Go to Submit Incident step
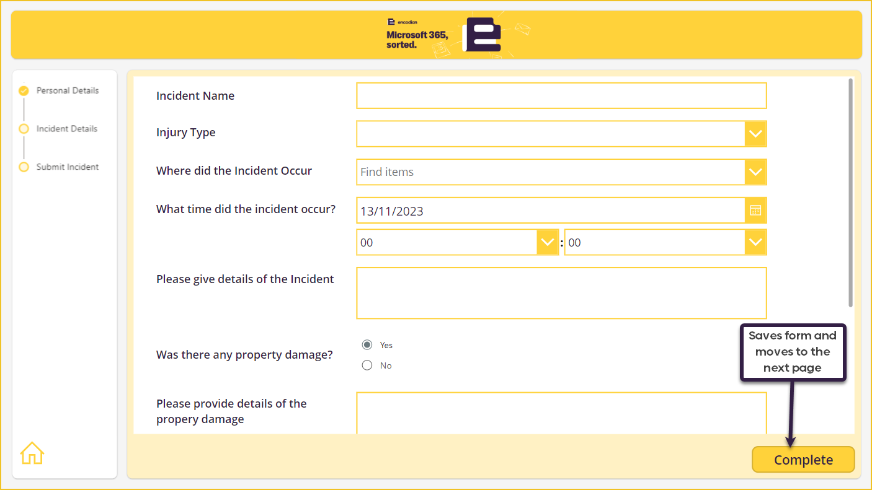872x490 pixels. [x=68, y=167]
